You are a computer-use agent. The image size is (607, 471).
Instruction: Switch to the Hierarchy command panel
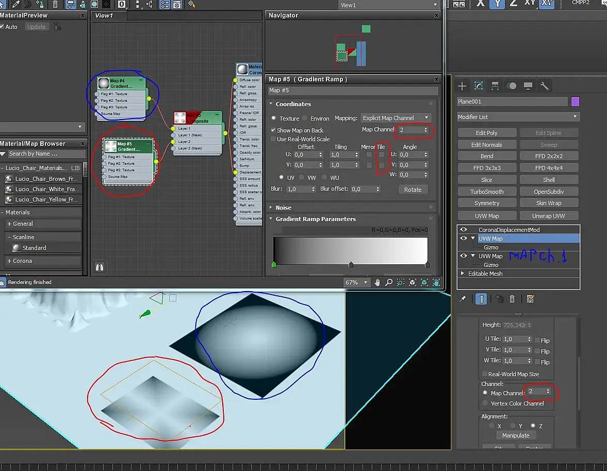[x=495, y=86]
